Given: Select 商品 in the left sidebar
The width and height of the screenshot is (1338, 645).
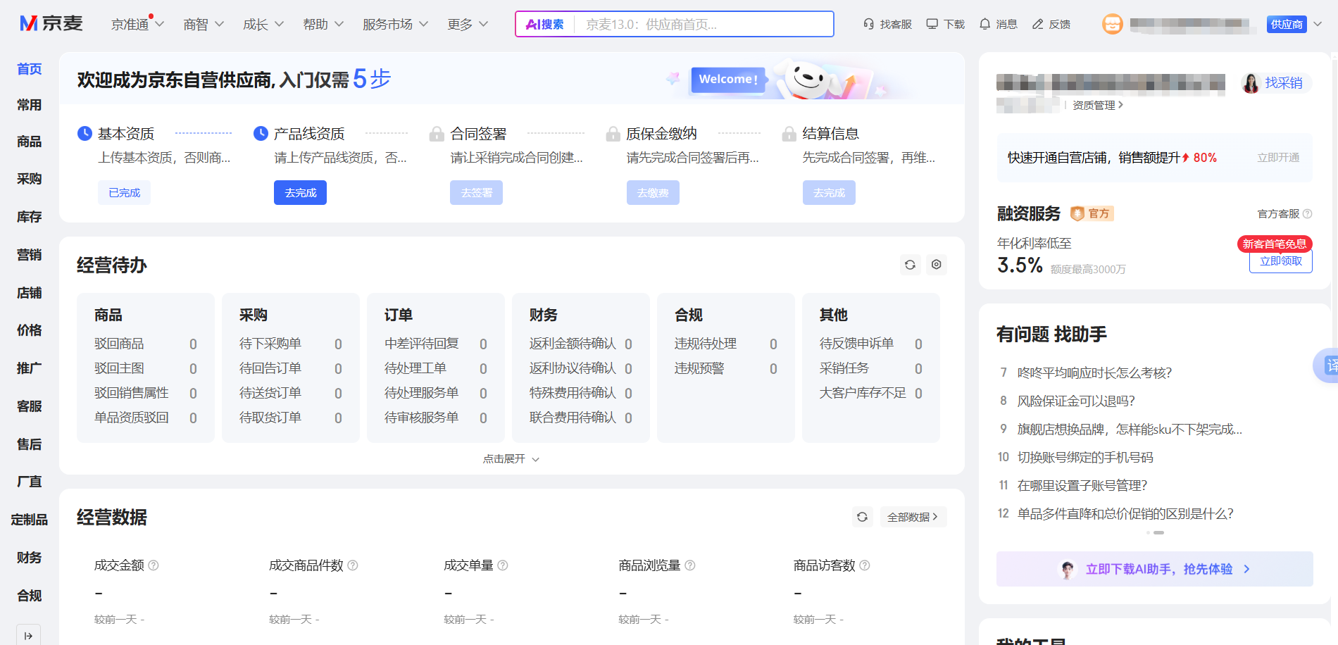Looking at the screenshot, I should pyautogui.click(x=29, y=142).
